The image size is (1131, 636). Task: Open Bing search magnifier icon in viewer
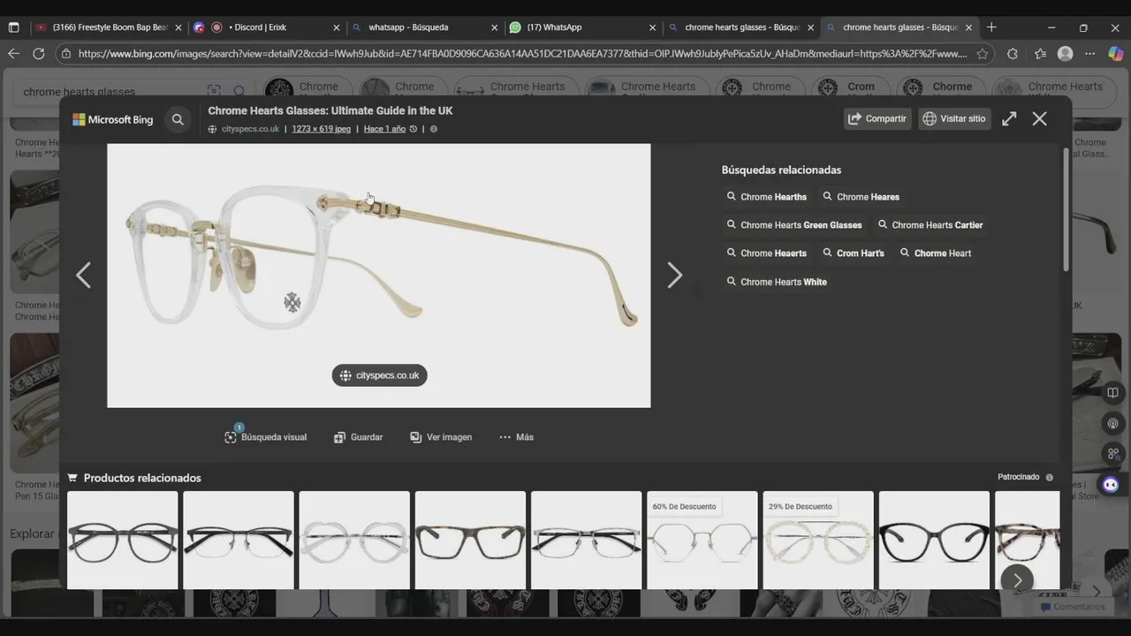coord(178,119)
